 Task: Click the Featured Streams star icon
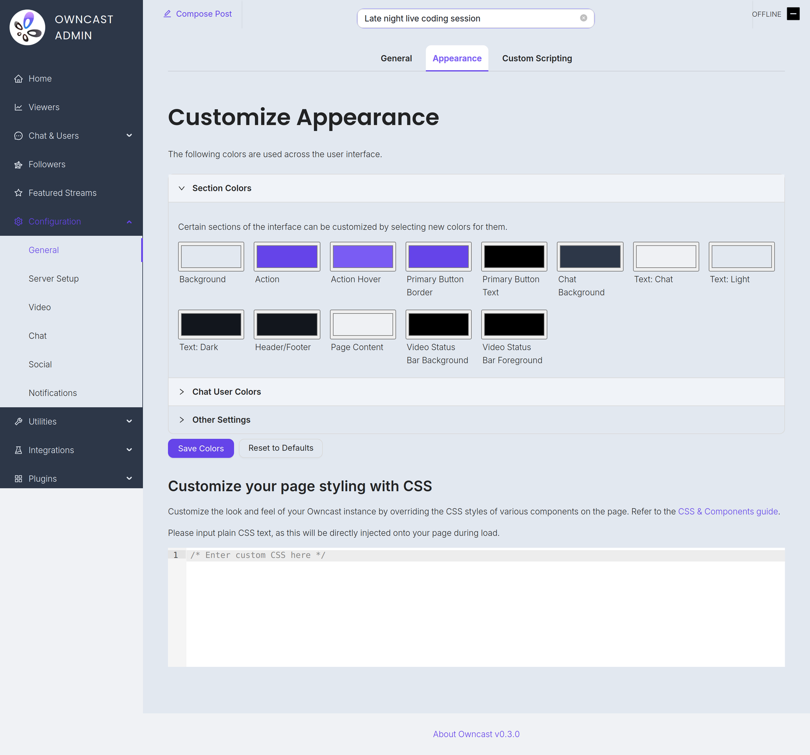tap(19, 193)
